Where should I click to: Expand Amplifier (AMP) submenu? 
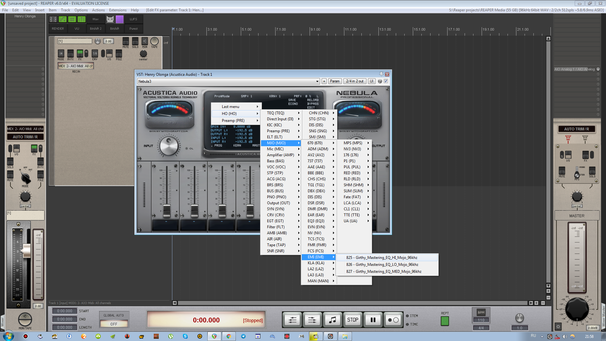tap(281, 155)
